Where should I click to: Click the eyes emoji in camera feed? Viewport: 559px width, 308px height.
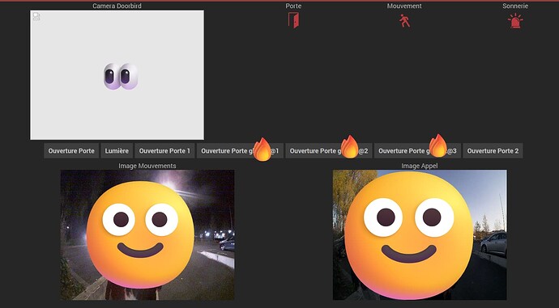click(x=121, y=76)
